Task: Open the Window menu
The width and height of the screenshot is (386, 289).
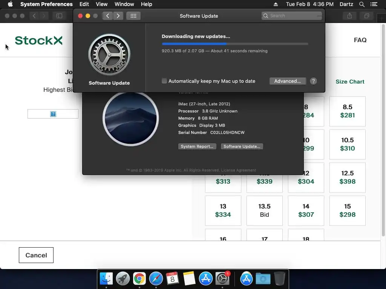Action: click(x=124, y=4)
